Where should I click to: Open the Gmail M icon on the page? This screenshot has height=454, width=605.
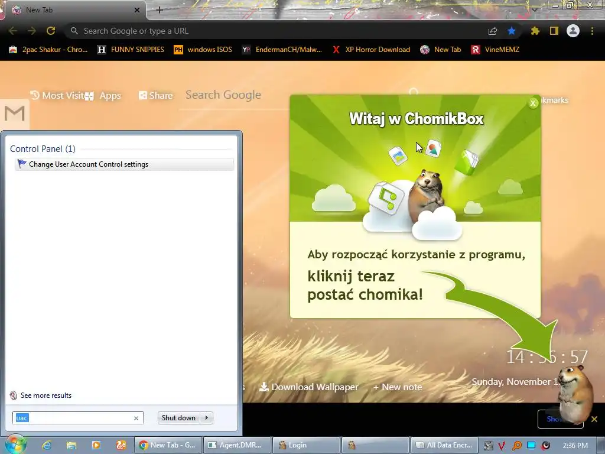coord(15,113)
